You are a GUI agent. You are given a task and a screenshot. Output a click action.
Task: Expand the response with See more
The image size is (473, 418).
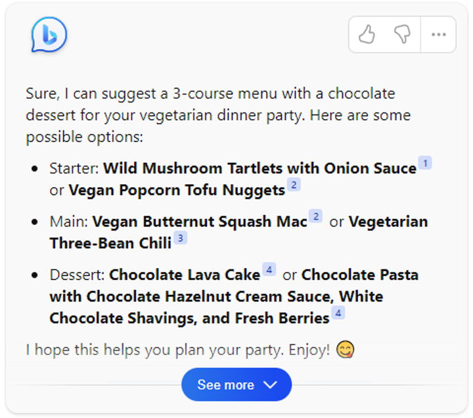pyautogui.click(x=236, y=384)
